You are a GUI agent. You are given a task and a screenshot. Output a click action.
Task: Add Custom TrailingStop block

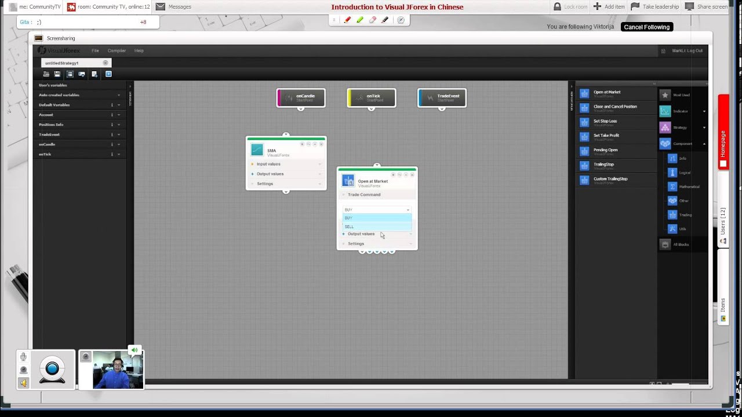click(x=616, y=180)
